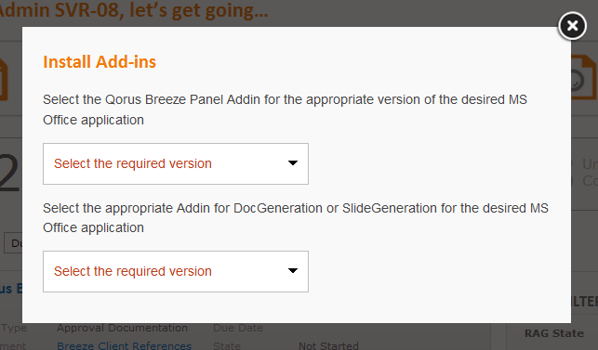Select the RAG State filter heading
Viewport: 598px width, 350px height.
[x=554, y=333]
